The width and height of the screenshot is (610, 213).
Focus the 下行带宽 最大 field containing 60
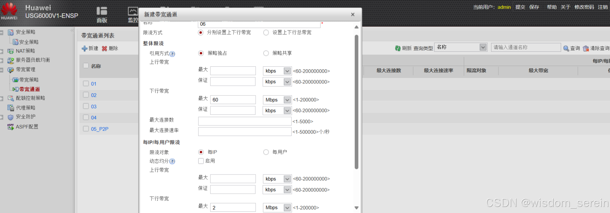[x=233, y=100]
